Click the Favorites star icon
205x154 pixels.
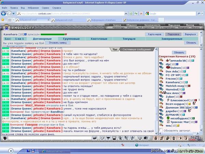tap(3, 20)
